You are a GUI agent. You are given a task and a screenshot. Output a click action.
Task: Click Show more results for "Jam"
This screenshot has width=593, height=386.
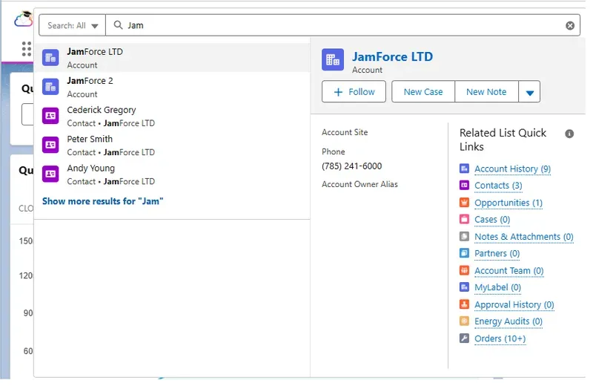tap(102, 201)
